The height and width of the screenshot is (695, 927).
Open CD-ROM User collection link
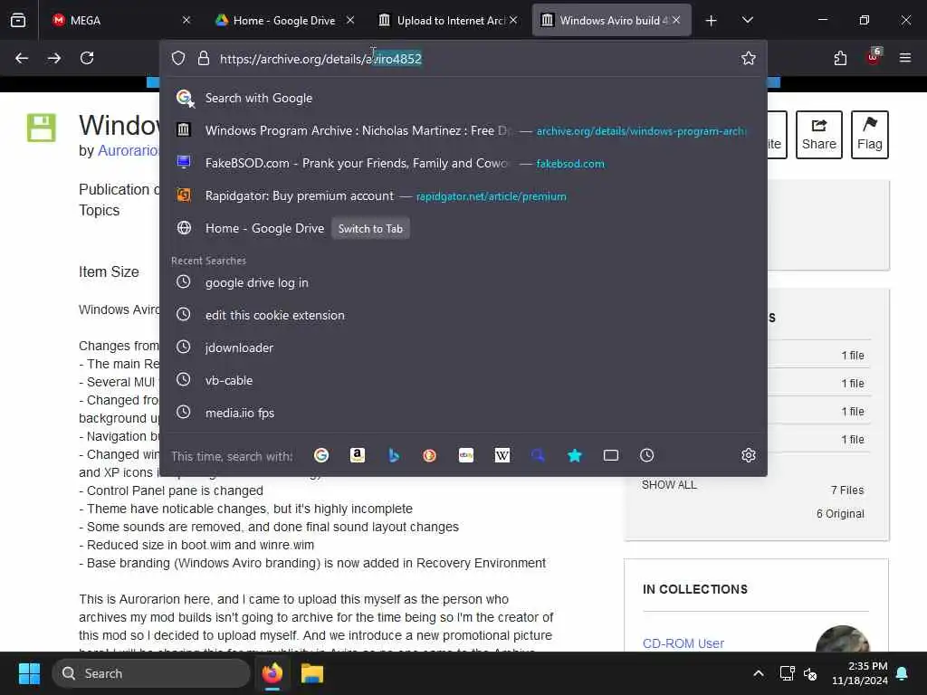pyautogui.click(x=683, y=643)
